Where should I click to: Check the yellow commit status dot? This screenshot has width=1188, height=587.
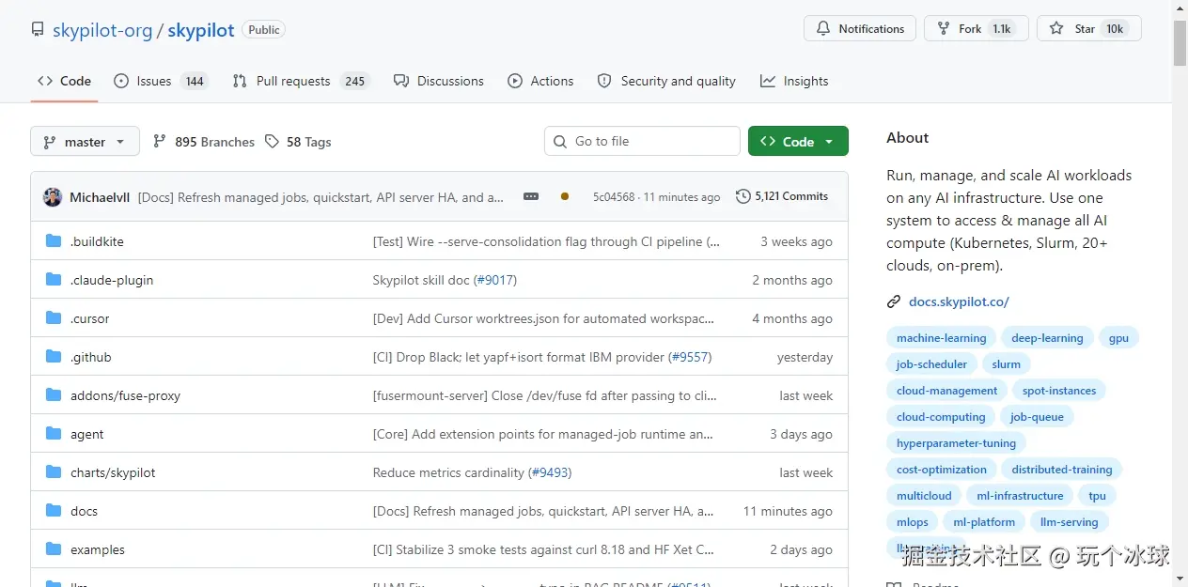tap(564, 196)
